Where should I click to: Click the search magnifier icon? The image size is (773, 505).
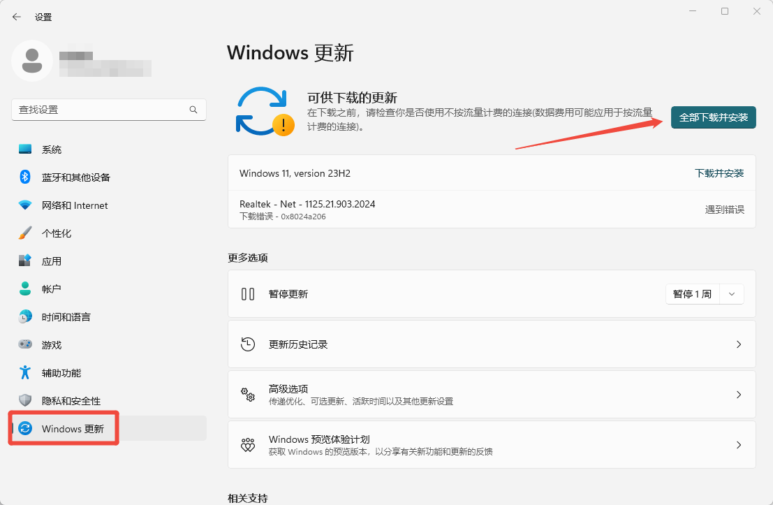coord(193,110)
